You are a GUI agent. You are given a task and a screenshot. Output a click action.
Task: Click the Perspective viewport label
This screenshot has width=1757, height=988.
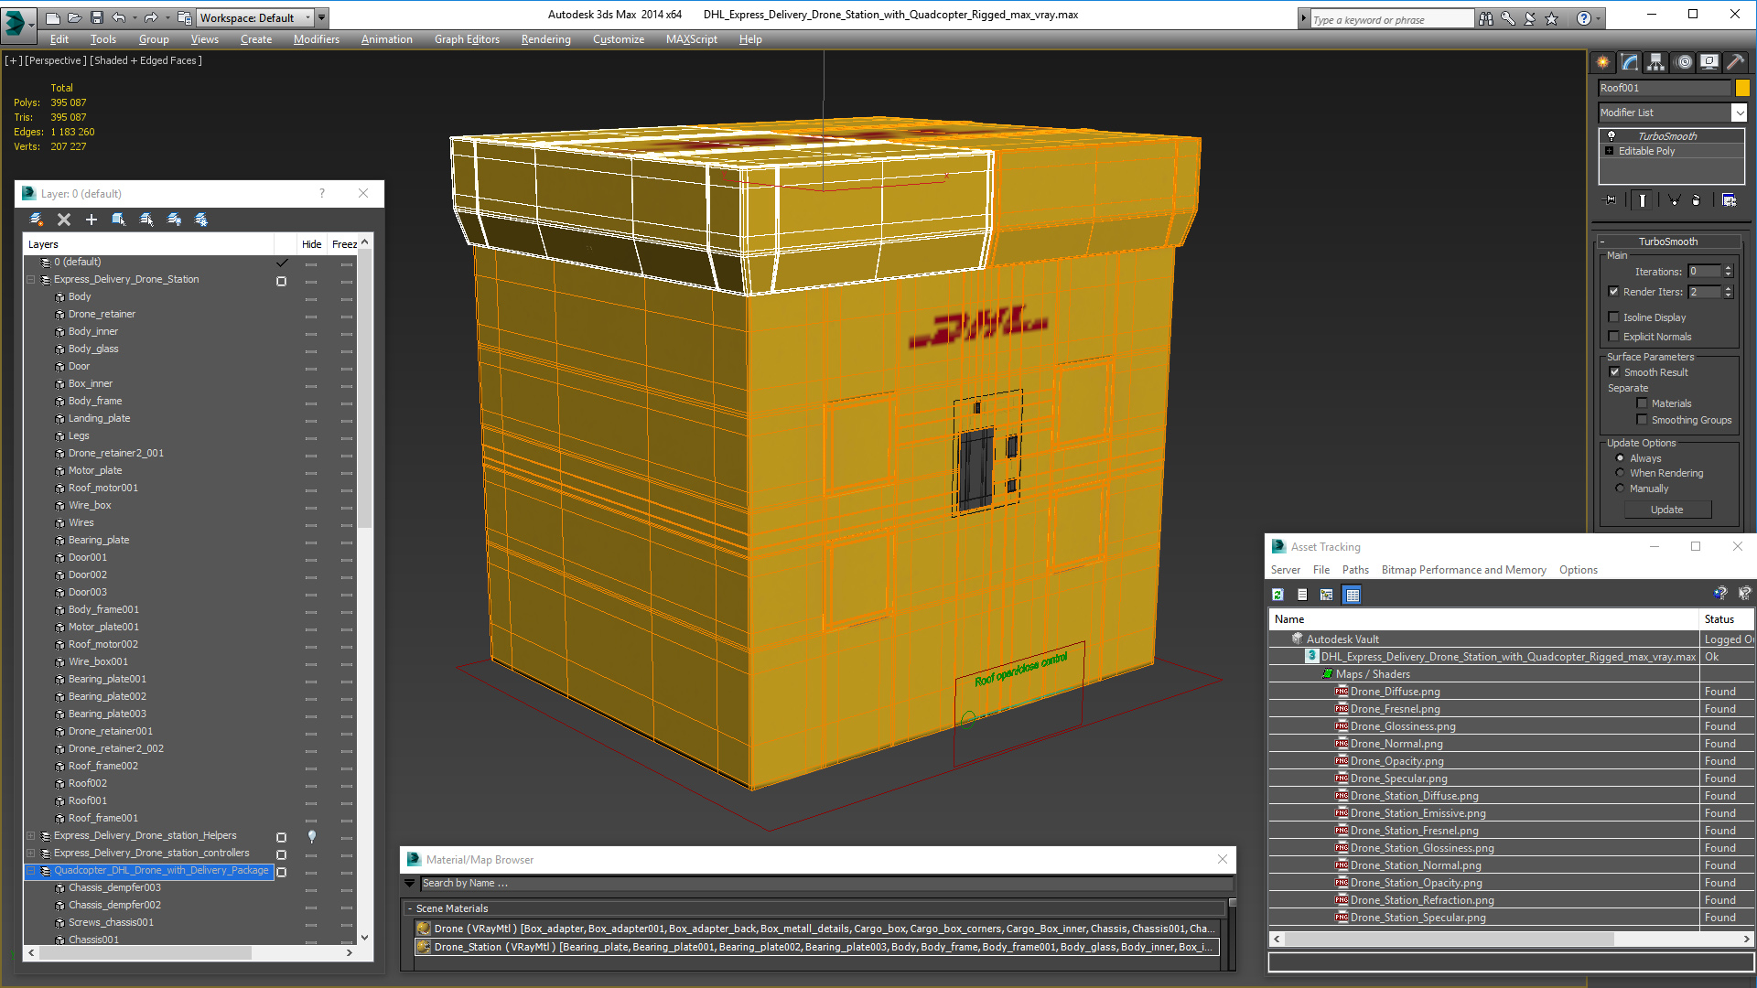point(56,60)
